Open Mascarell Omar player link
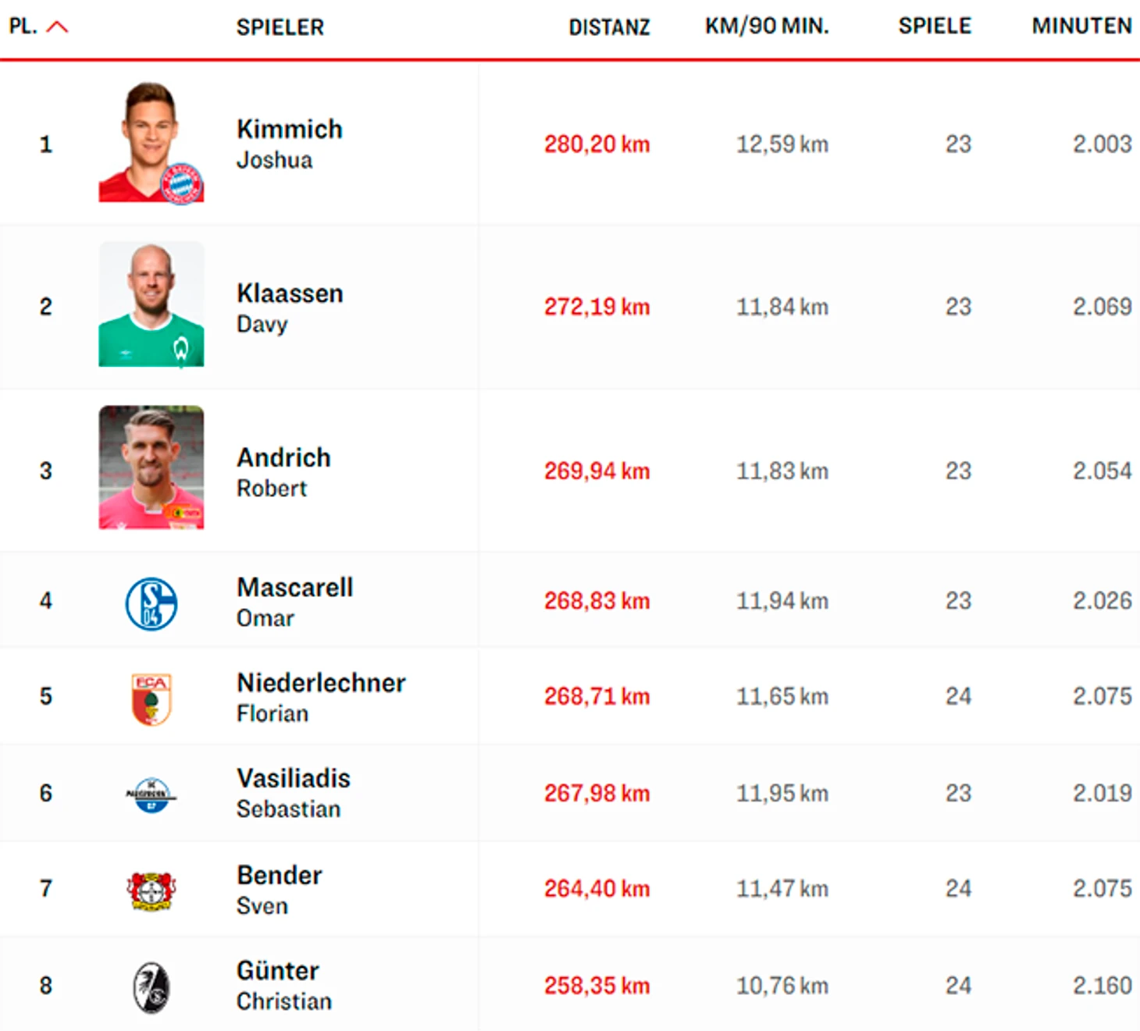1140x1031 pixels. (295, 602)
